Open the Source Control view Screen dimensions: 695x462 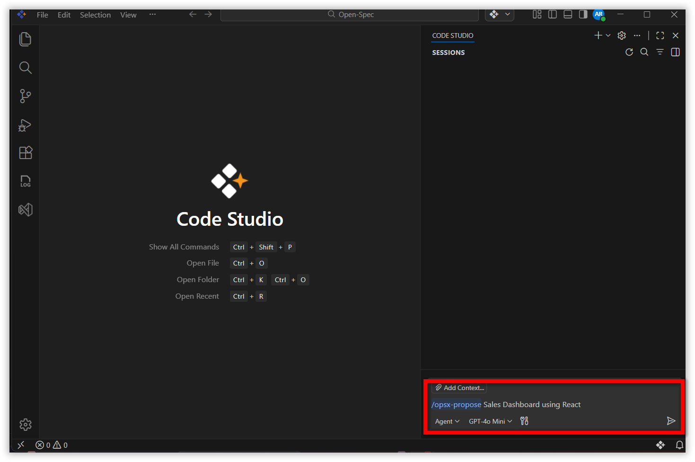point(26,96)
